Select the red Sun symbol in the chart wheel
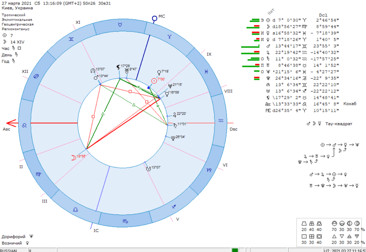Viewport: 366px width, 252px height. (x=154, y=81)
